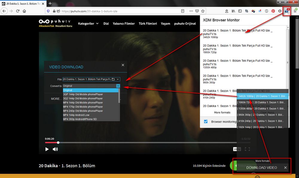Open tracking protection shield in address bar

coord(48,11)
